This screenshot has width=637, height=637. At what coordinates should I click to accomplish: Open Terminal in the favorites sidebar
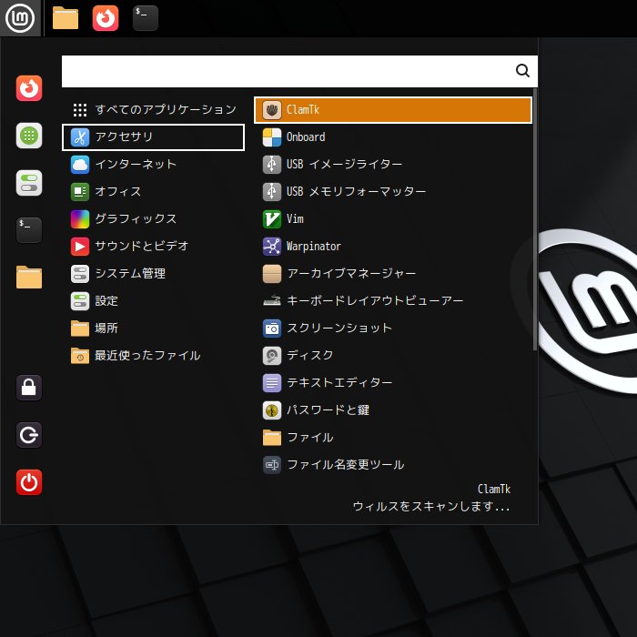[29, 230]
